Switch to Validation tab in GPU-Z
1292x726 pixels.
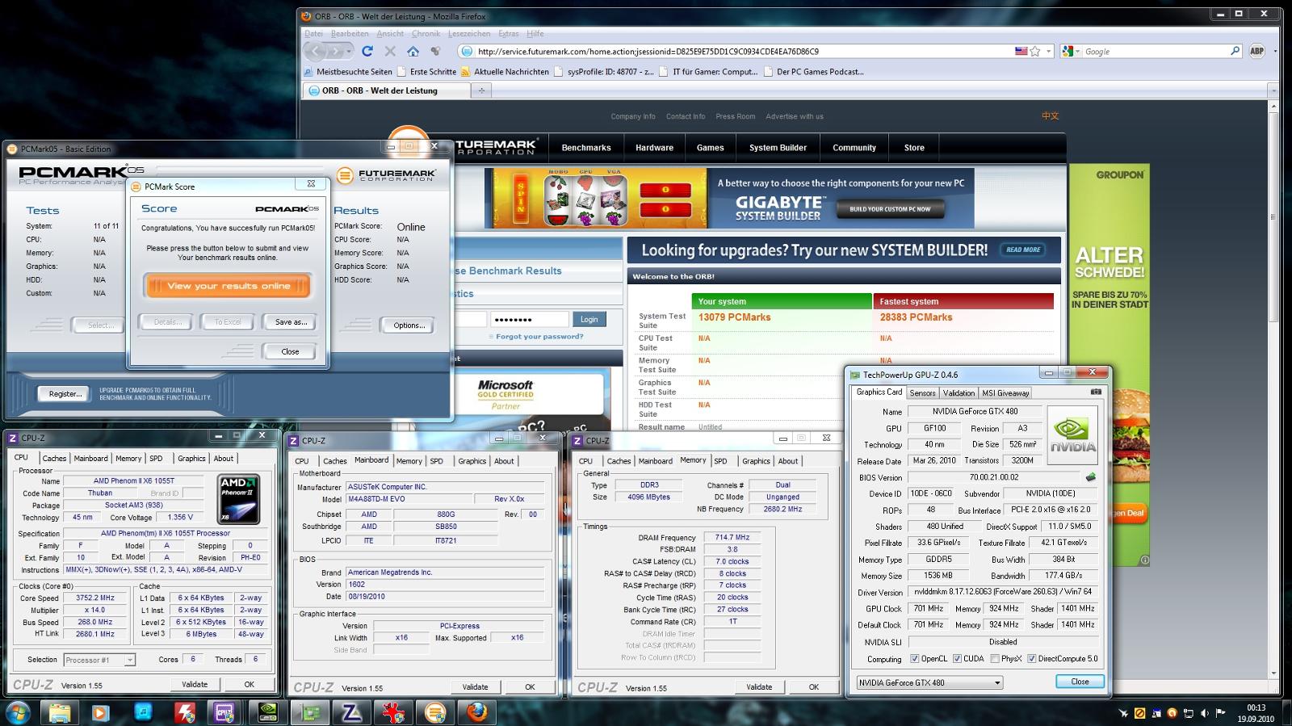(959, 392)
